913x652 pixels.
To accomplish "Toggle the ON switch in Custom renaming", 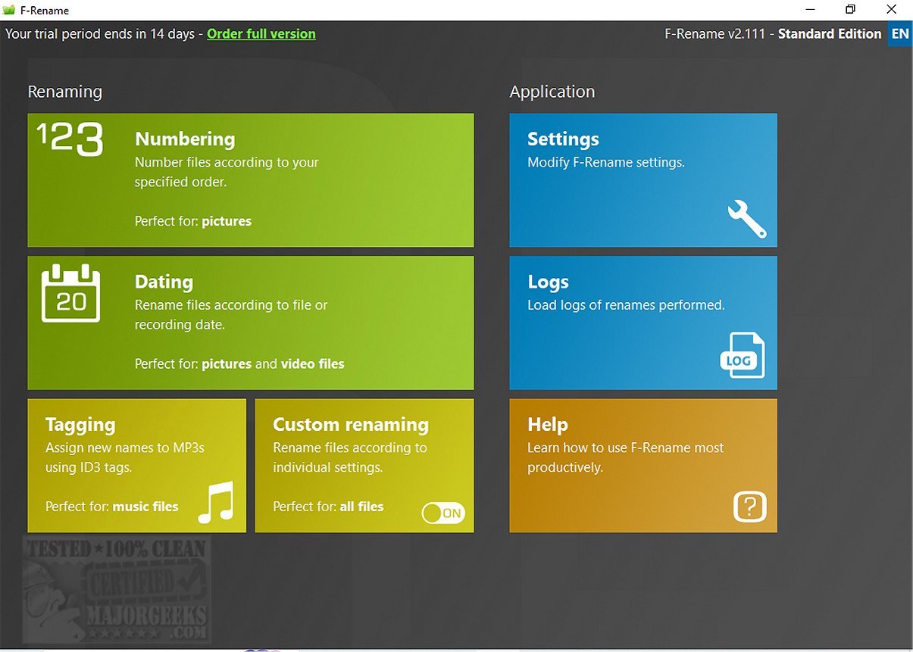I will [443, 513].
